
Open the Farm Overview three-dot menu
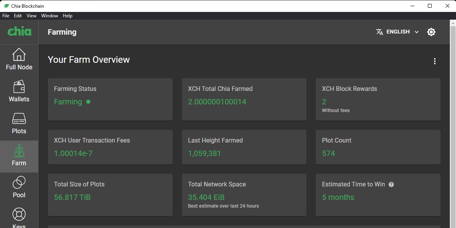(x=434, y=61)
